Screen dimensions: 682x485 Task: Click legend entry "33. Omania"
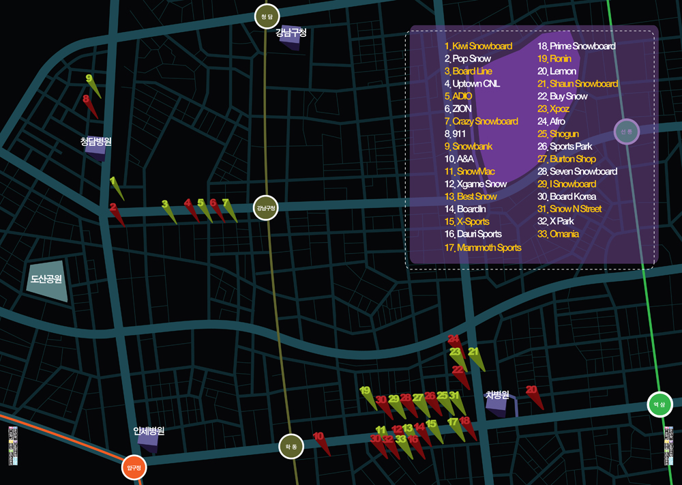(x=558, y=234)
